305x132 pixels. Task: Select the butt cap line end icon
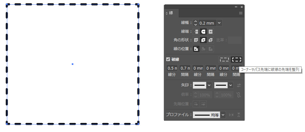pyautogui.click(x=196, y=32)
